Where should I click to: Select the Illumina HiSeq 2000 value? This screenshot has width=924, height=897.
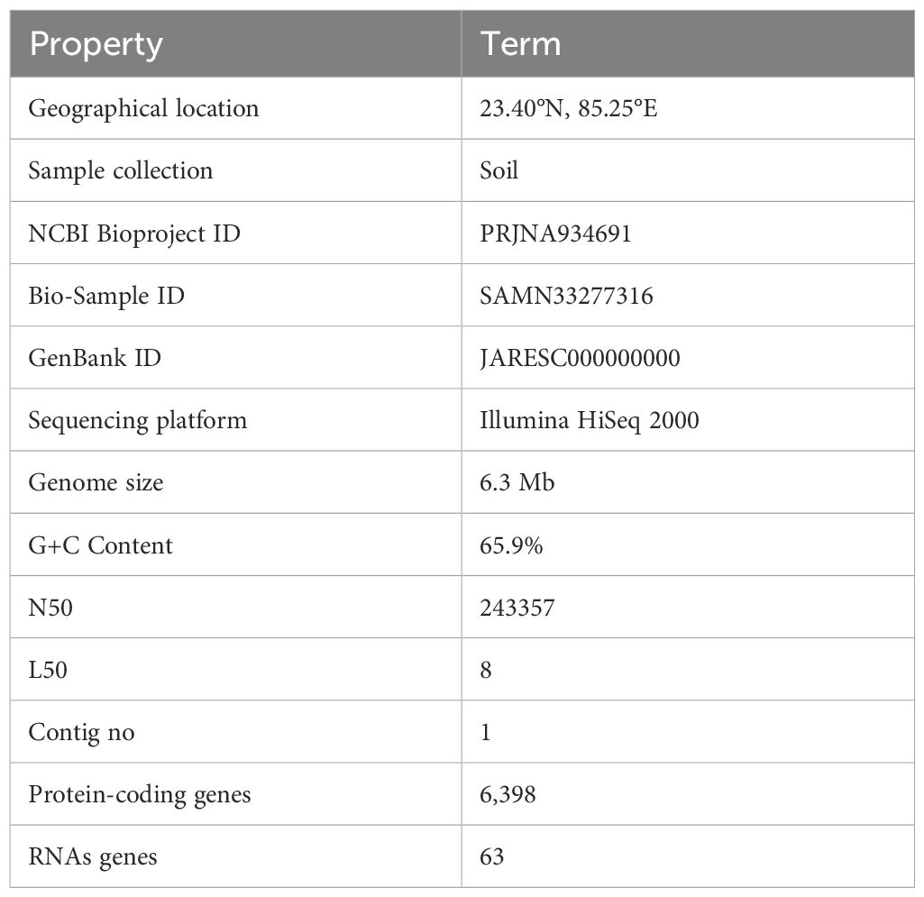pos(590,420)
